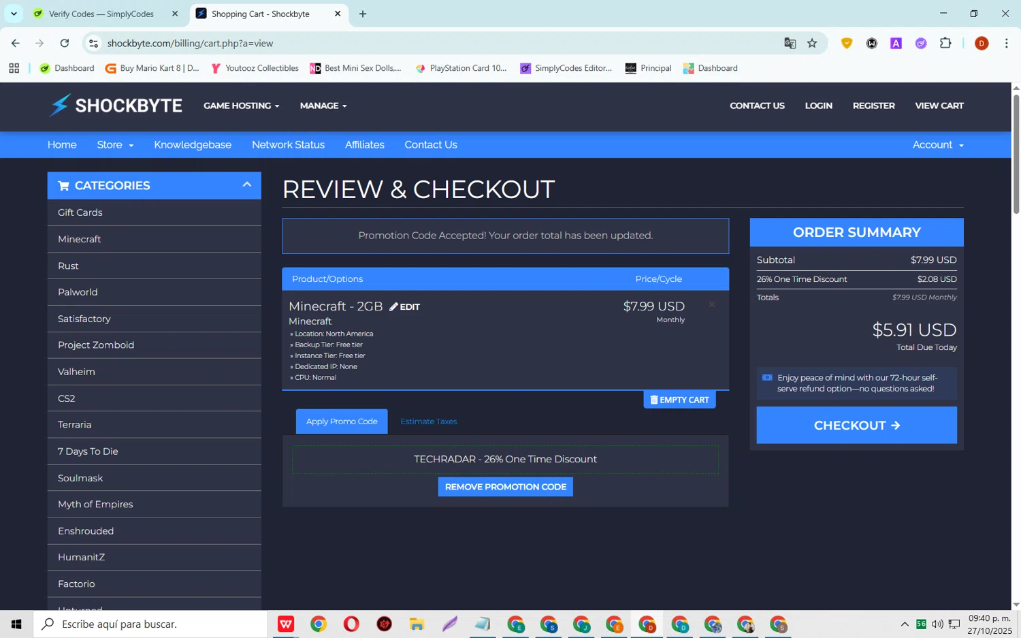Click the yellow shield extension icon

(847, 43)
